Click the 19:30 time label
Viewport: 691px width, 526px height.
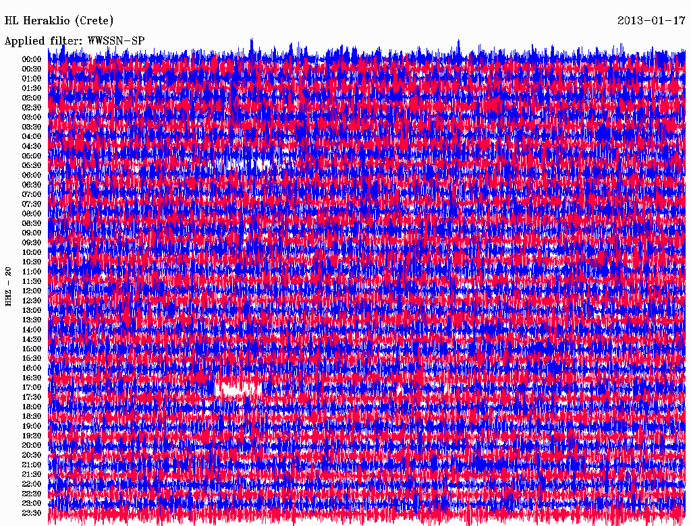[x=32, y=436]
